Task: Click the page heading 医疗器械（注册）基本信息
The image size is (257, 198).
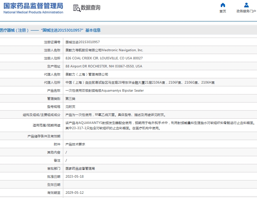Action: point(50,30)
